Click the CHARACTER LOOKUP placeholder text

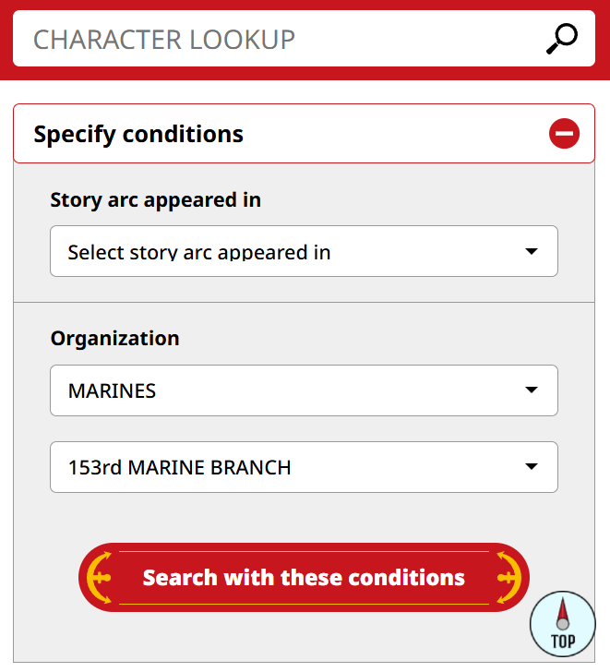coord(164,39)
